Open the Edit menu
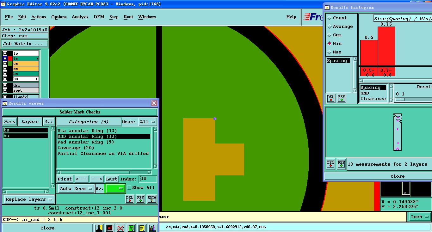This screenshot has height=232, width=432. click(22, 17)
